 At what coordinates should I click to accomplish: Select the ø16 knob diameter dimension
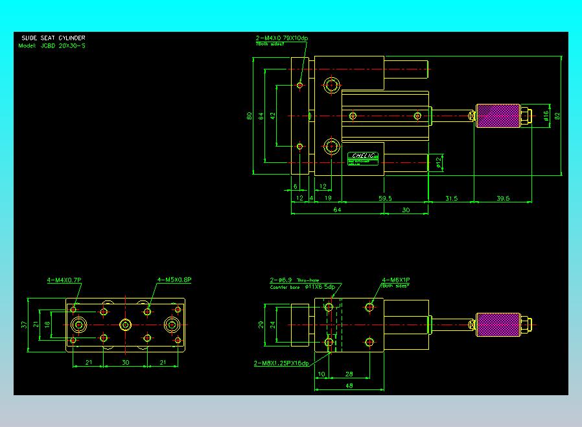point(546,116)
